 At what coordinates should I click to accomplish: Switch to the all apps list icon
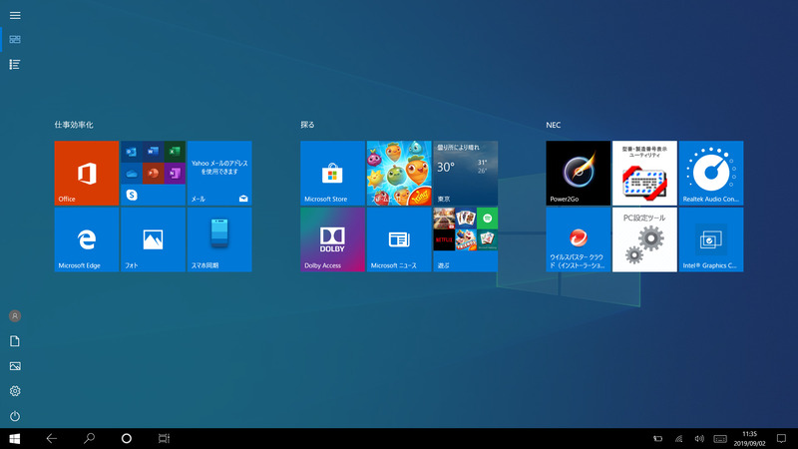(x=15, y=64)
